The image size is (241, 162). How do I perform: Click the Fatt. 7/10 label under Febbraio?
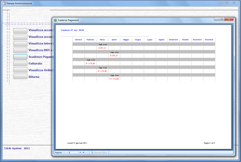[91, 60]
